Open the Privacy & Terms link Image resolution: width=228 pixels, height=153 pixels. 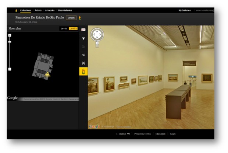143,134
